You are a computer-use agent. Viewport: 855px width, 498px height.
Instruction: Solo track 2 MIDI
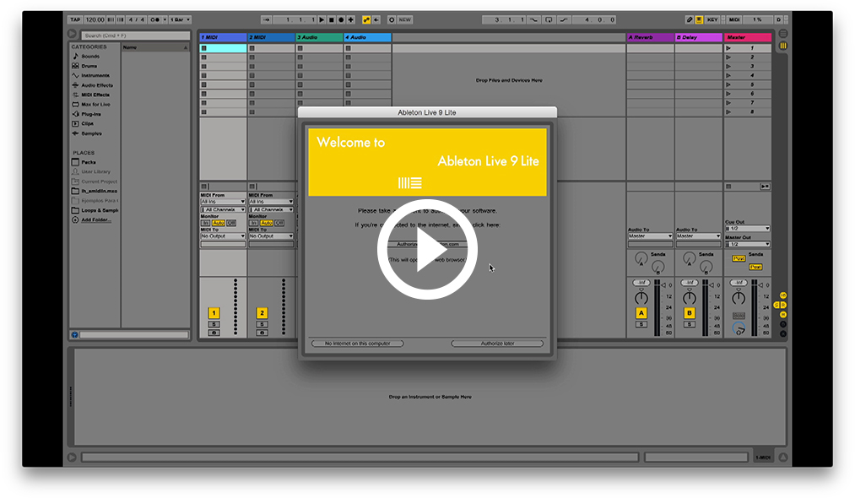(x=262, y=325)
